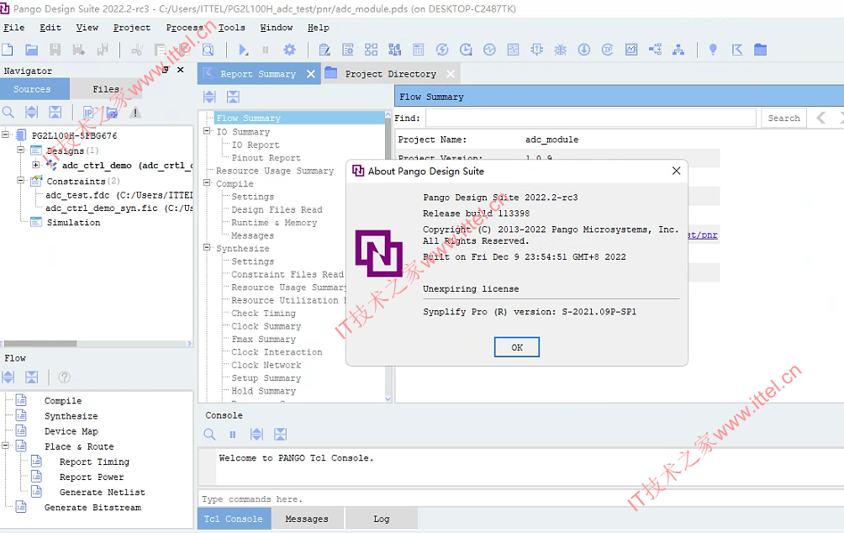Close the Report Summary tab
This screenshot has width=844, height=533.
click(310, 74)
